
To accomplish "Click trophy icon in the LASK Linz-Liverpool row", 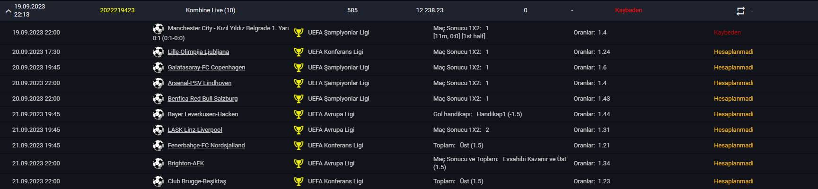I will (x=299, y=130).
